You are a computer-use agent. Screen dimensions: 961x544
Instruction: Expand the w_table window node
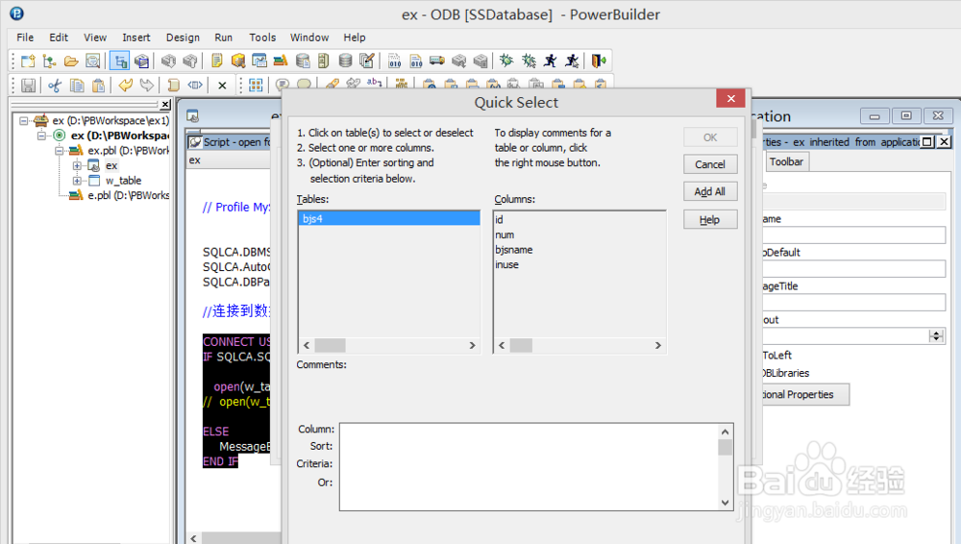pyautogui.click(x=77, y=181)
